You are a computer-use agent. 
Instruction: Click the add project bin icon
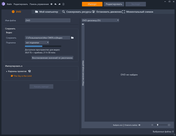point(29,71)
